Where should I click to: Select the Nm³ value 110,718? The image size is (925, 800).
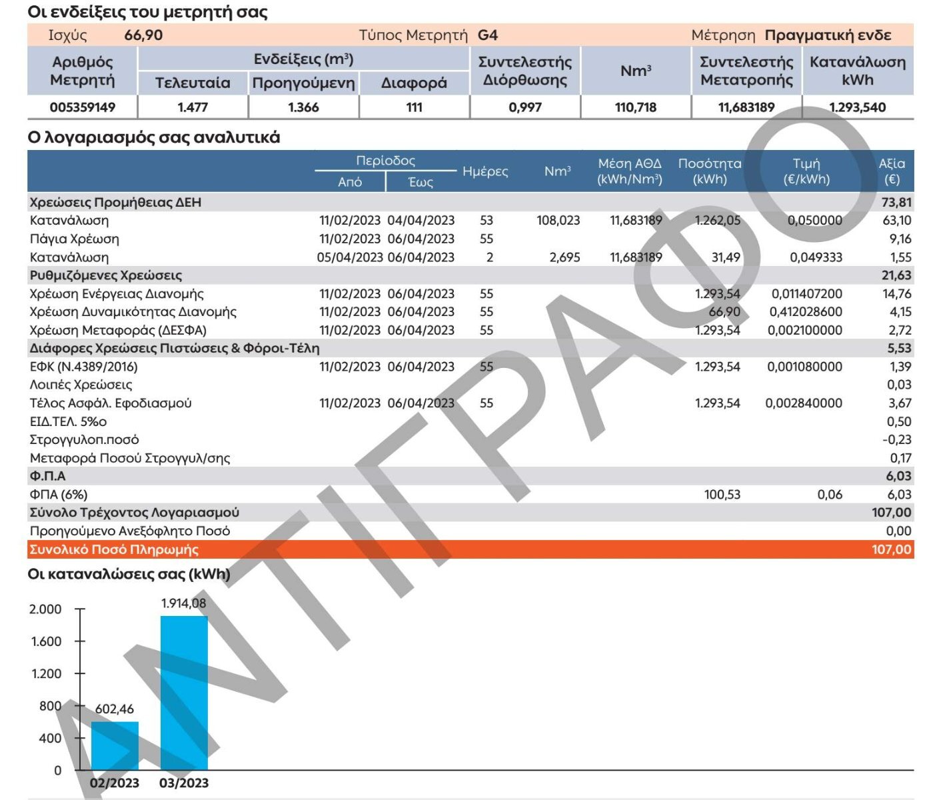click(x=636, y=107)
